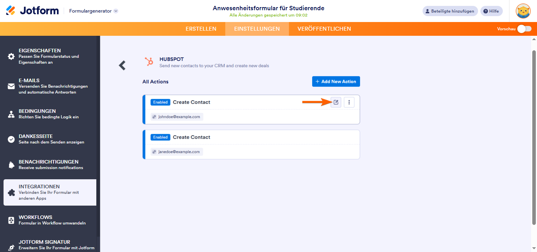Open the user avatar profile menu

[523, 11]
